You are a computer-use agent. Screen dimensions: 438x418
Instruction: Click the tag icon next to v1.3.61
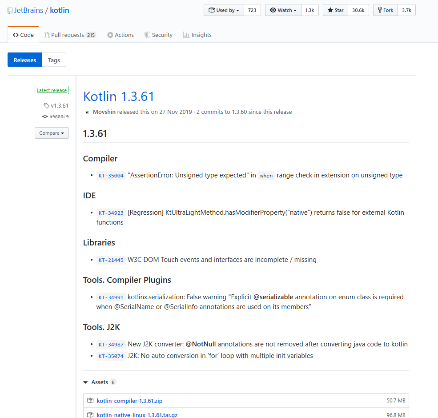point(46,106)
